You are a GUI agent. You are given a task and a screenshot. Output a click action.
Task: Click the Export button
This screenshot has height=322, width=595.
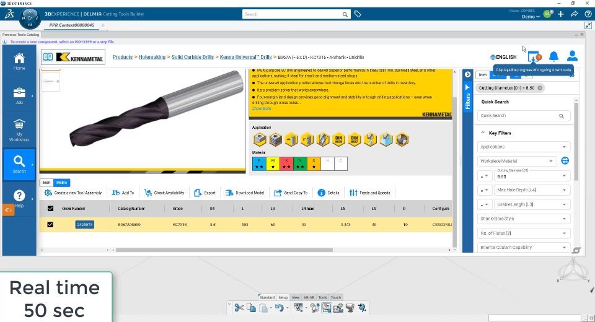click(205, 193)
